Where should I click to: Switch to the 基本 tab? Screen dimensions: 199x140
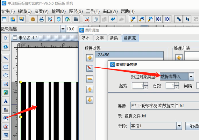pyautogui.click(x=86, y=38)
